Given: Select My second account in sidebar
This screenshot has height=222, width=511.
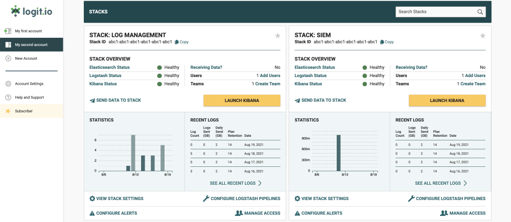Looking at the screenshot, I should pyautogui.click(x=31, y=45).
